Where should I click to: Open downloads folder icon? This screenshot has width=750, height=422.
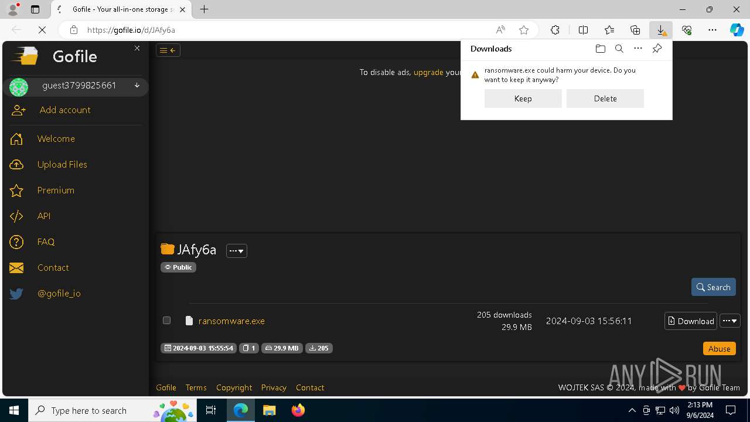coord(600,49)
